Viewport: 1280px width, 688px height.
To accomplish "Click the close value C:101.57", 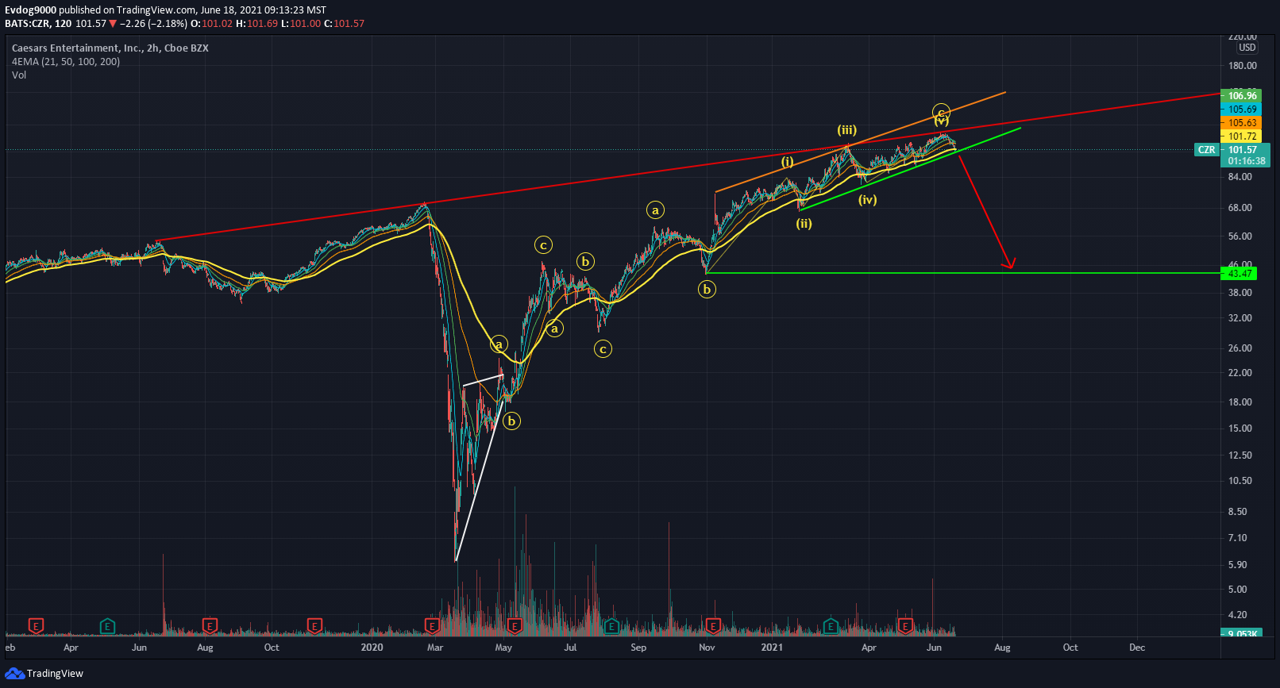I will (344, 24).
